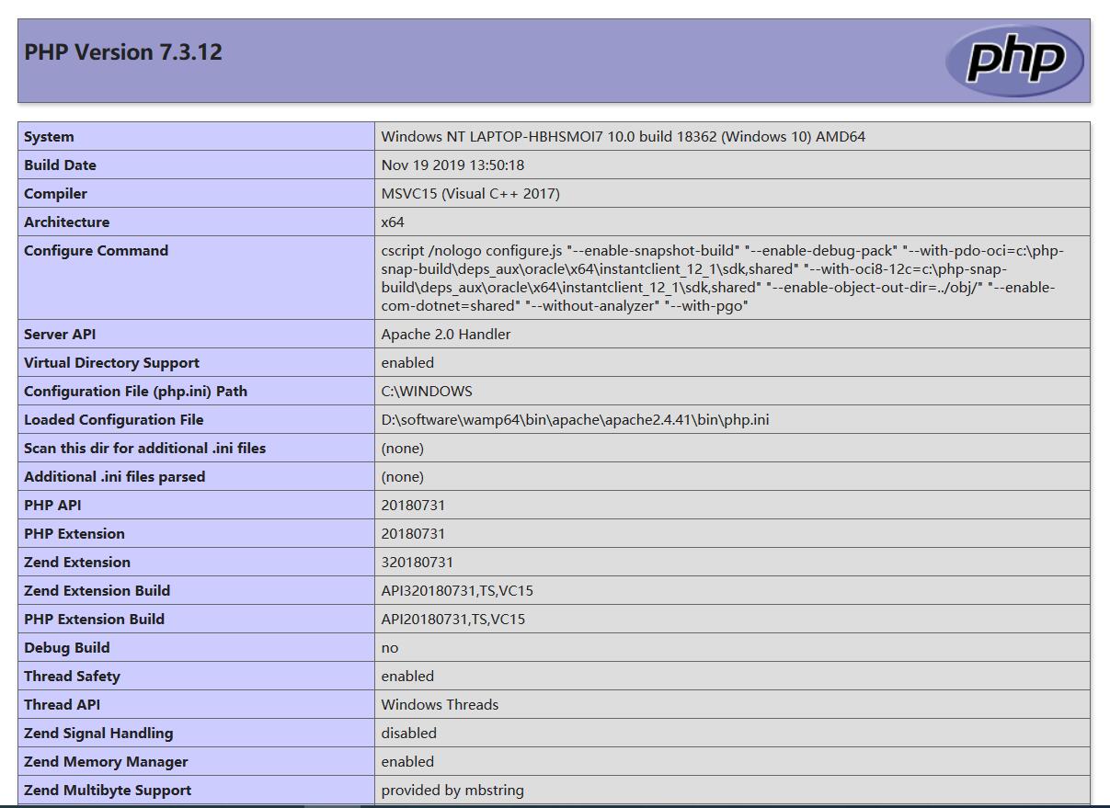1110x808 pixels.
Task: Select the 'PHP Version 7.3.12' heading
Action: [123, 51]
